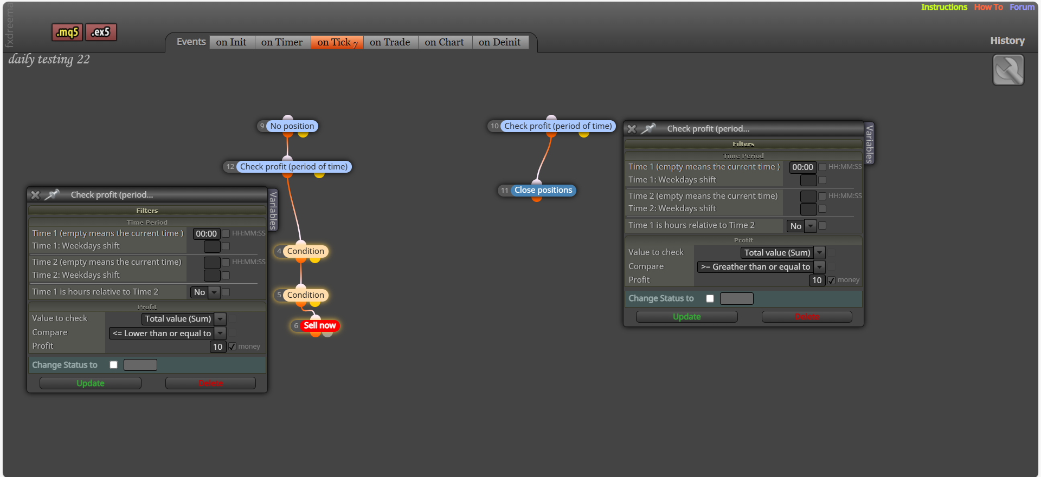Click Update in right panel

(x=686, y=317)
